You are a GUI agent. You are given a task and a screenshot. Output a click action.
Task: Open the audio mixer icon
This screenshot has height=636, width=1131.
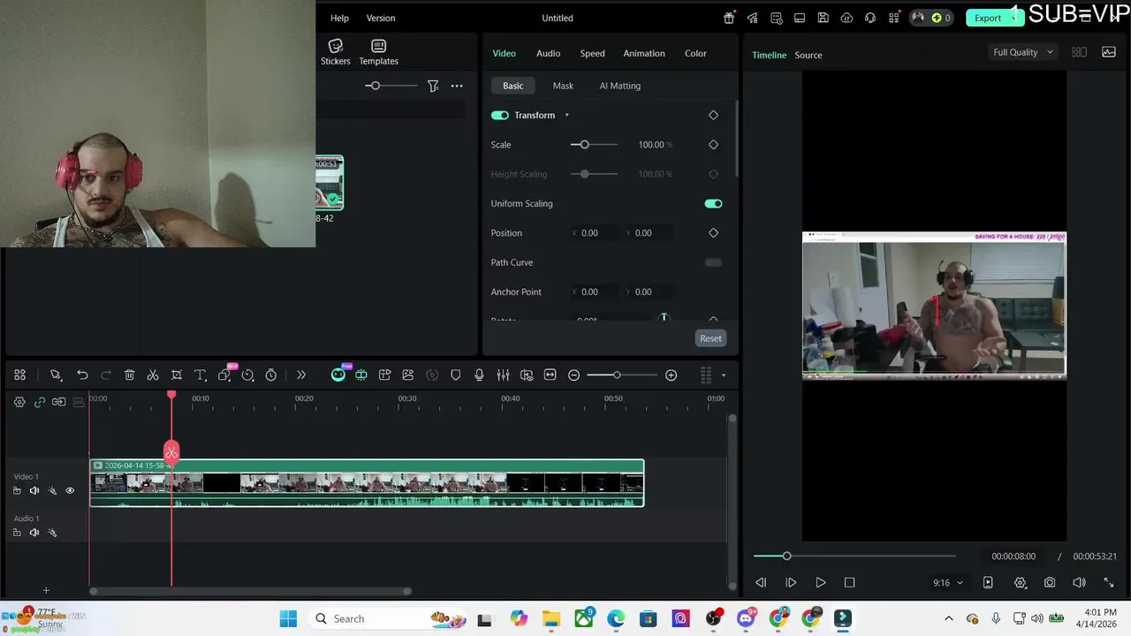(x=503, y=375)
